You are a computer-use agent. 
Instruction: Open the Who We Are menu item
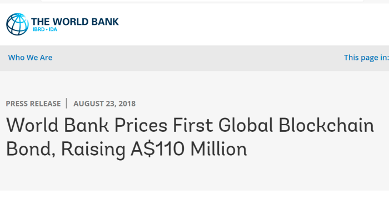click(x=30, y=58)
